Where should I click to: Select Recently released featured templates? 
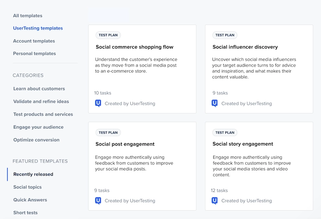pyautogui.click(x=33, y=174)
